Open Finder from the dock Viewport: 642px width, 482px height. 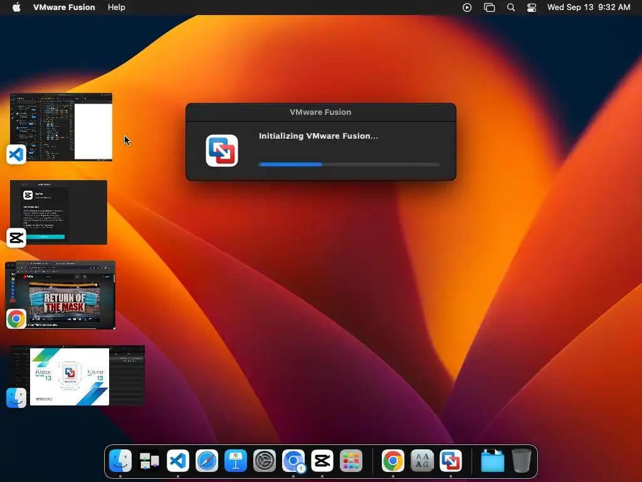click(x=120, y=461)
